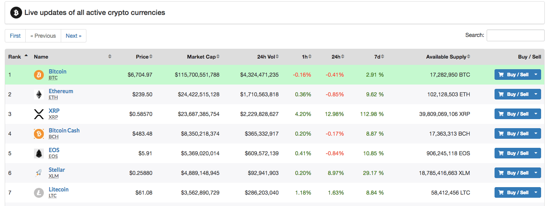Viewport: 549px width, 206px height.
Task: Focus the Search input field
Action: pyautogui.click(x=515, y=35)
